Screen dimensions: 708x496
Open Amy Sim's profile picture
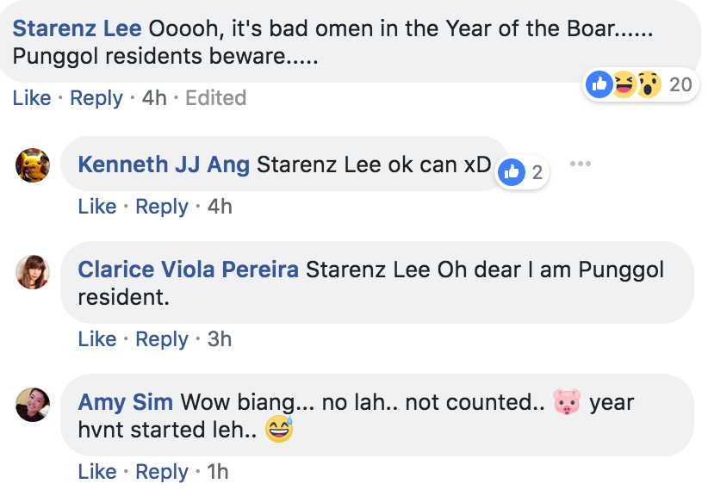pos(33,405)
